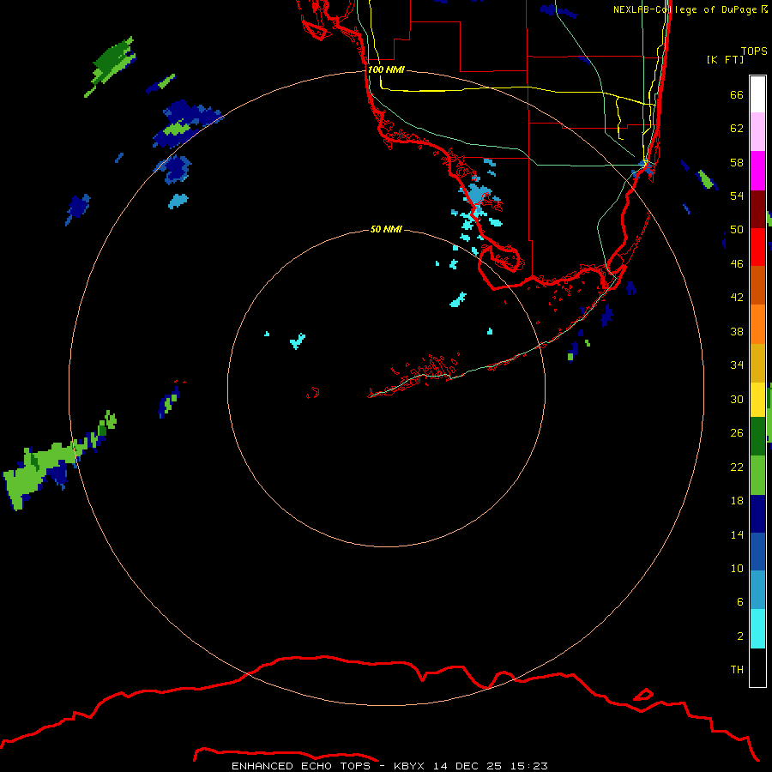Click the "TOPS" legend title
The width and height of the screenshot is (772, 772).
pyautogui.click(x=754, y=51)
